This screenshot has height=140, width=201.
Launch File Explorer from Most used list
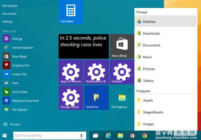point(15,109)
